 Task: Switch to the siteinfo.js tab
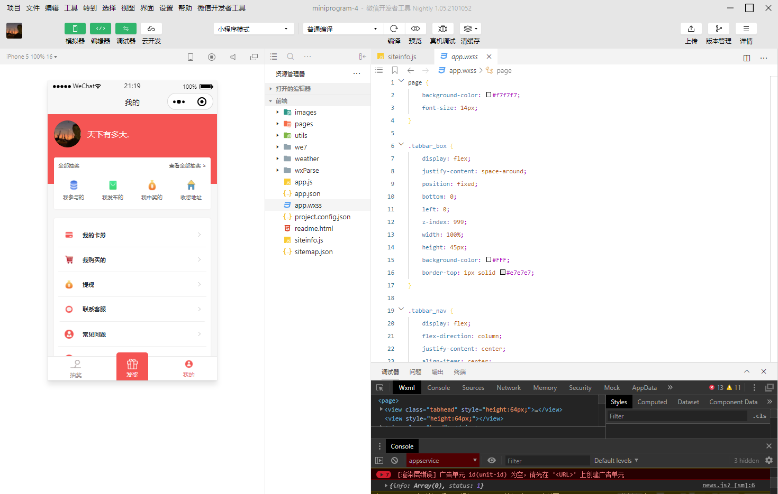click(402, 57)
